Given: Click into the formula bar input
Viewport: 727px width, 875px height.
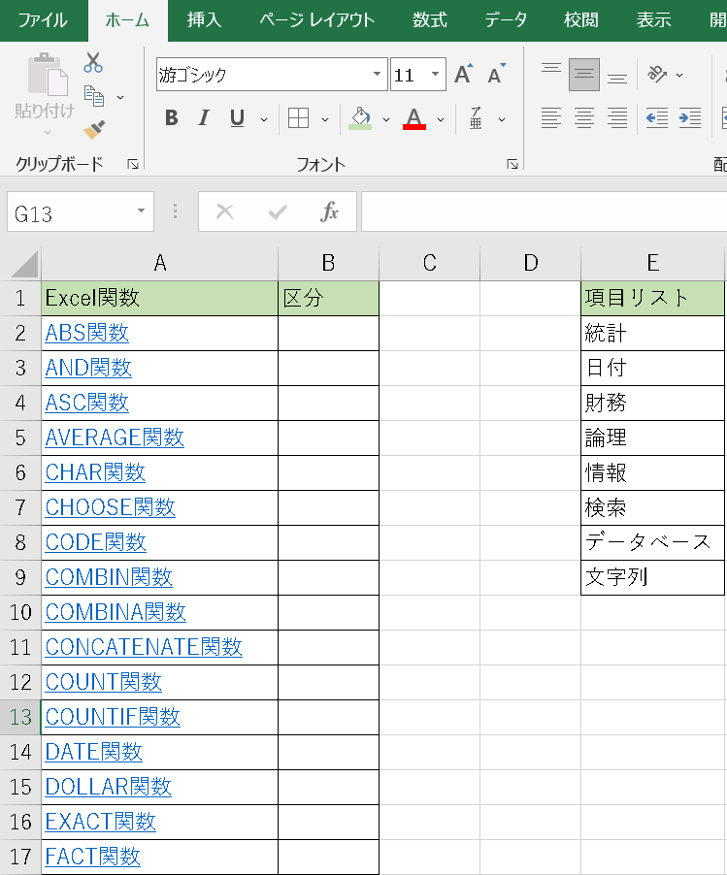Looking at the screenshot, I should coord(544,211).
